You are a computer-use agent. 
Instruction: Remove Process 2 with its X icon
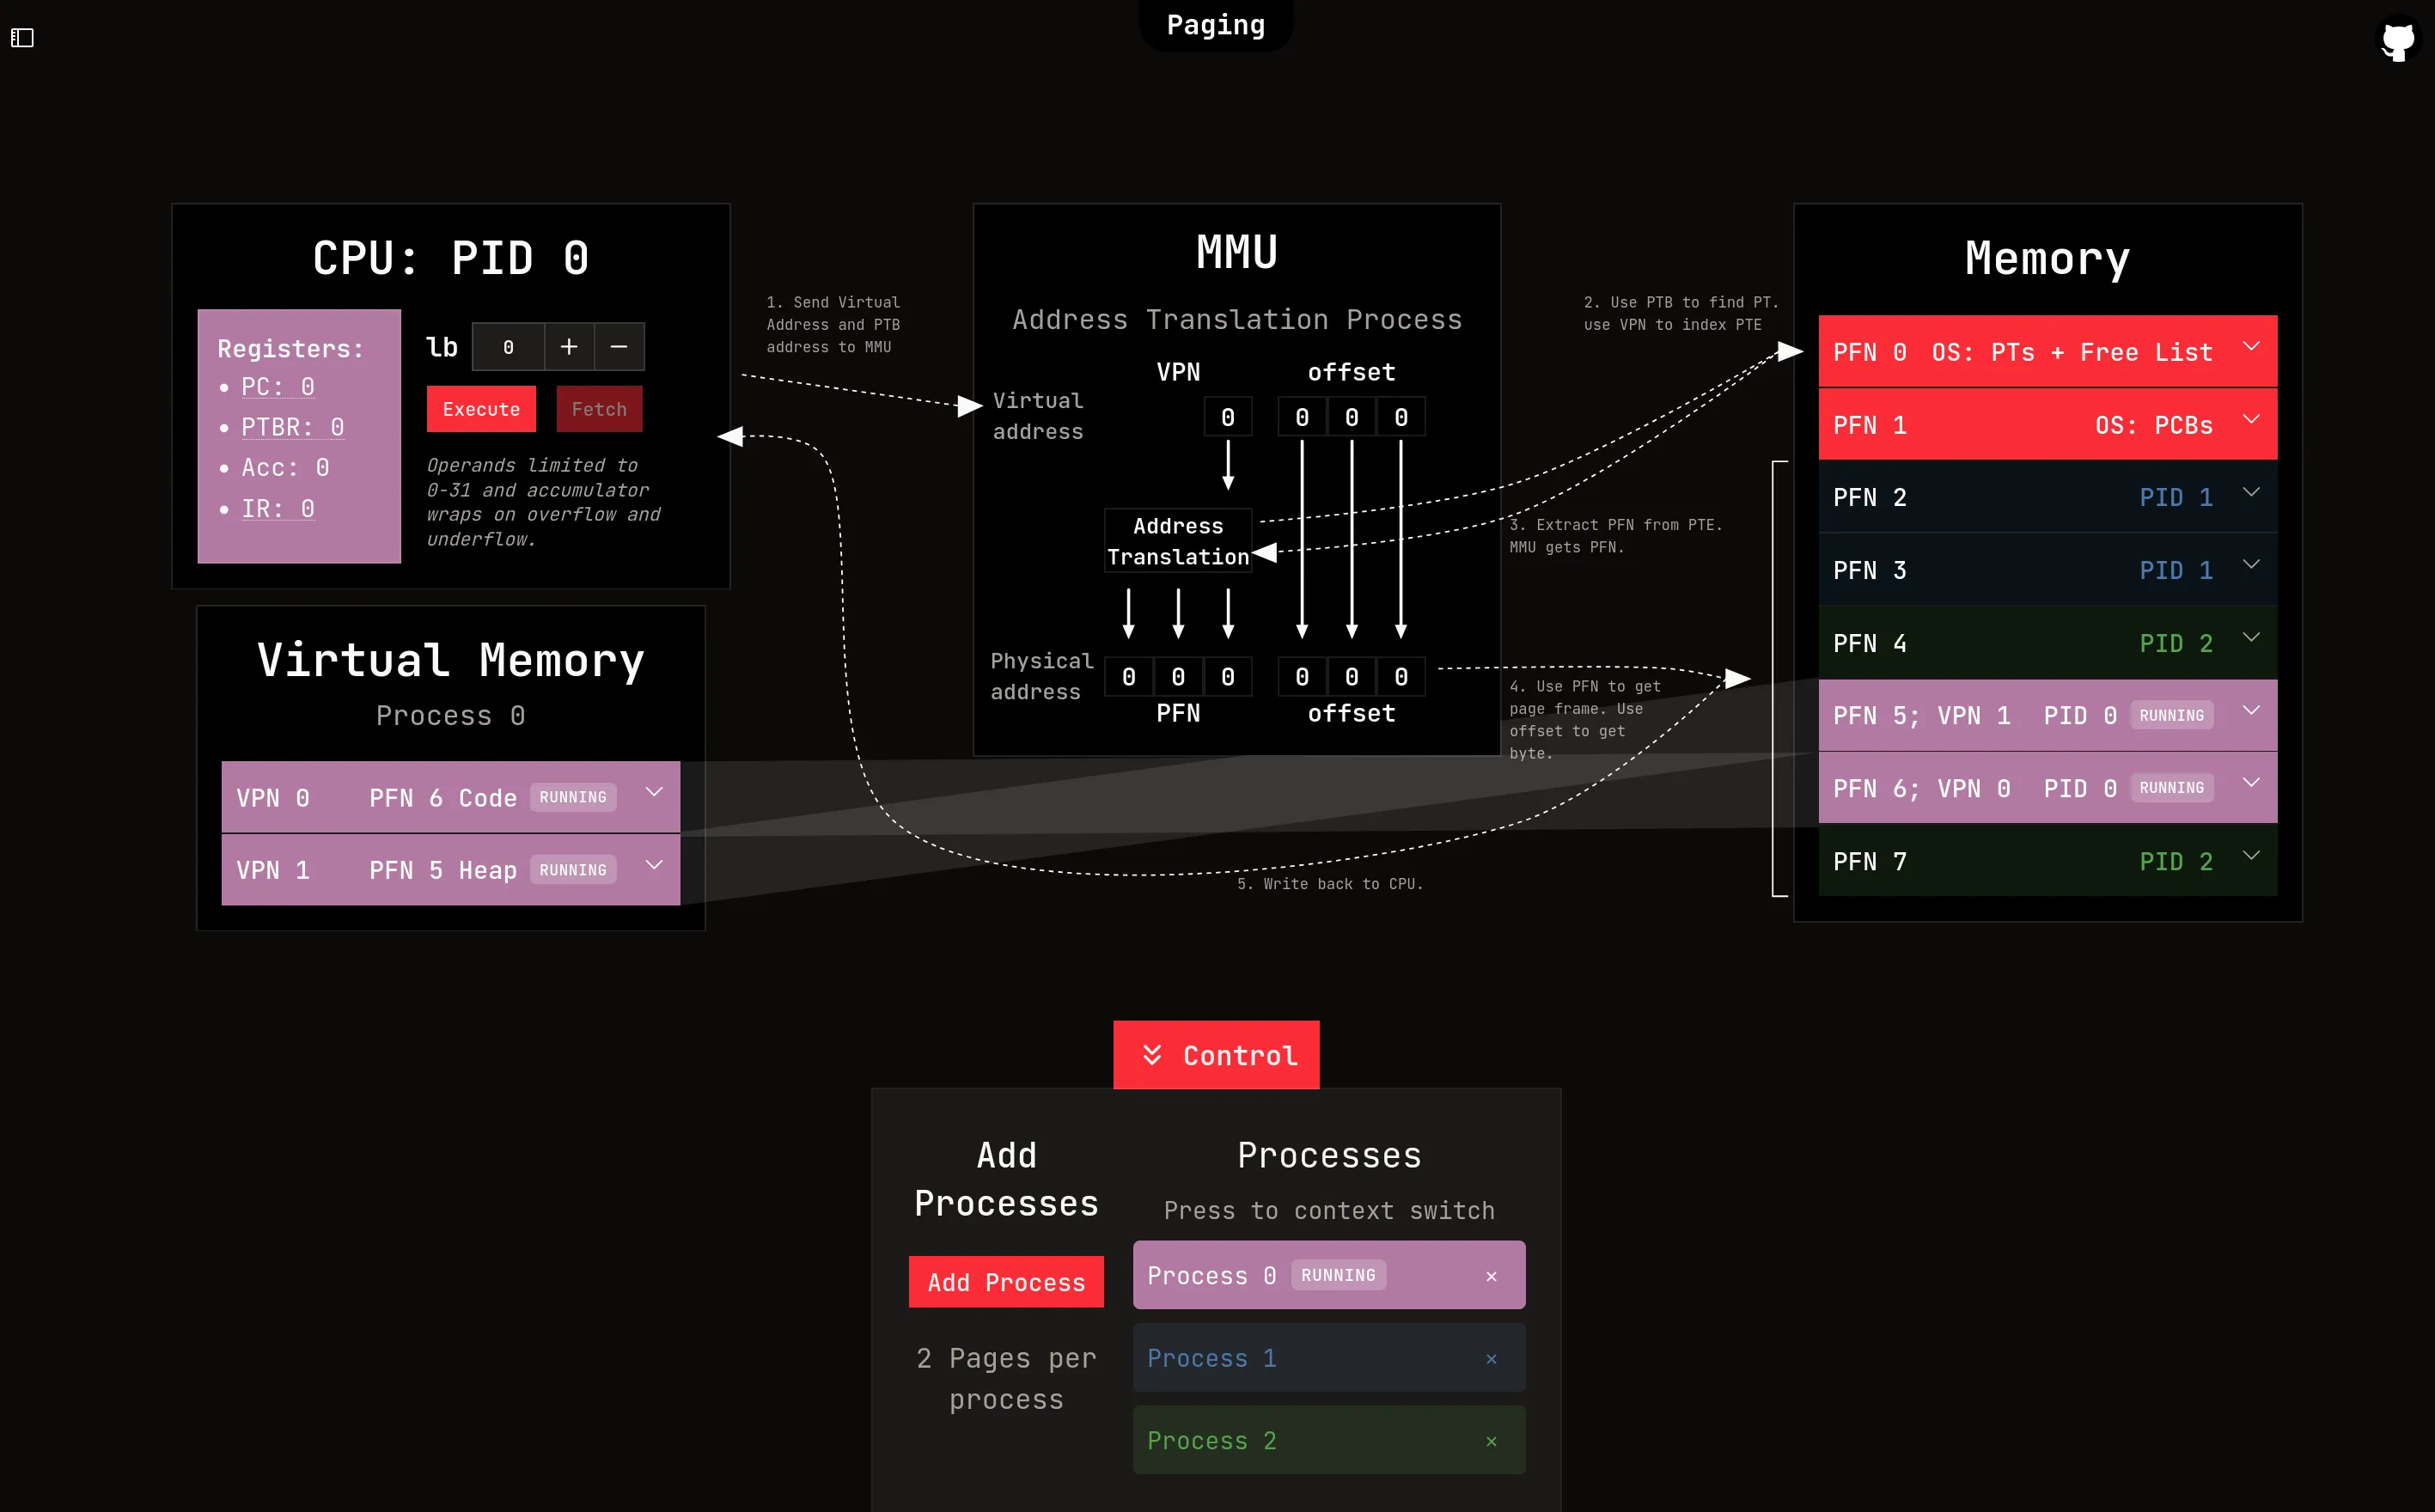tap(1491, 1441)
